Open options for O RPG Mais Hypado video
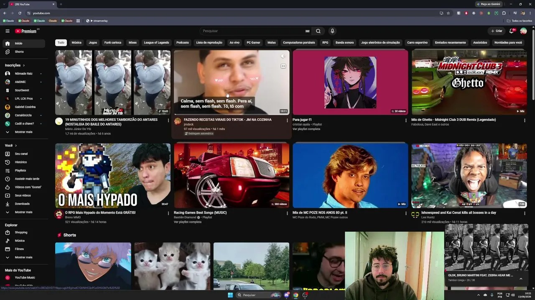Image resolution: width=535 pixels, height=300 pixels. click(x=168, y=213)
